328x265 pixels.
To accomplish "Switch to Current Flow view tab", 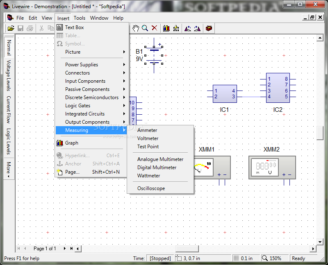I will (9, 110).
